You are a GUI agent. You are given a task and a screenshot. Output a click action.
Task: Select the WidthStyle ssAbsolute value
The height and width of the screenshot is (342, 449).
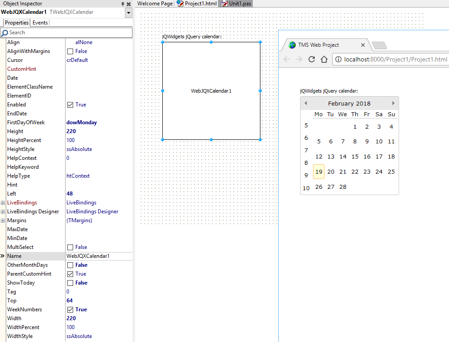click(79, 336)
